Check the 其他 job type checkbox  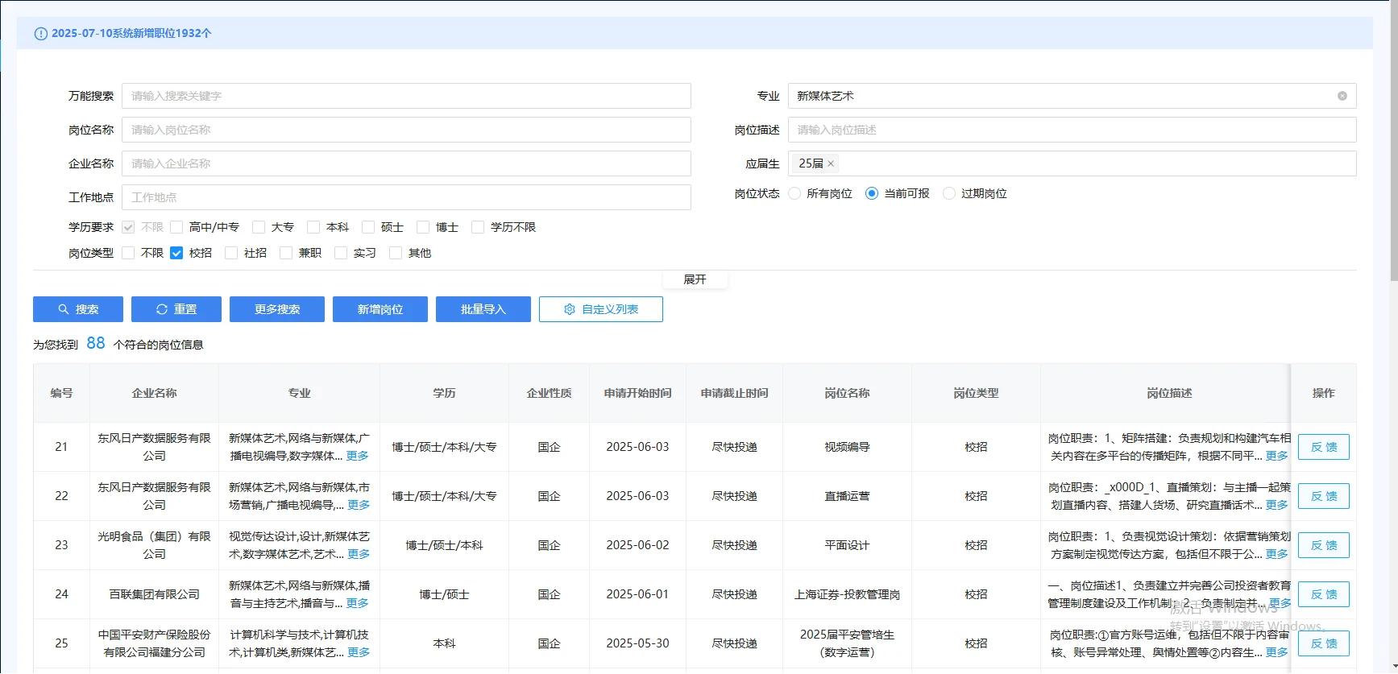point(396,253)
